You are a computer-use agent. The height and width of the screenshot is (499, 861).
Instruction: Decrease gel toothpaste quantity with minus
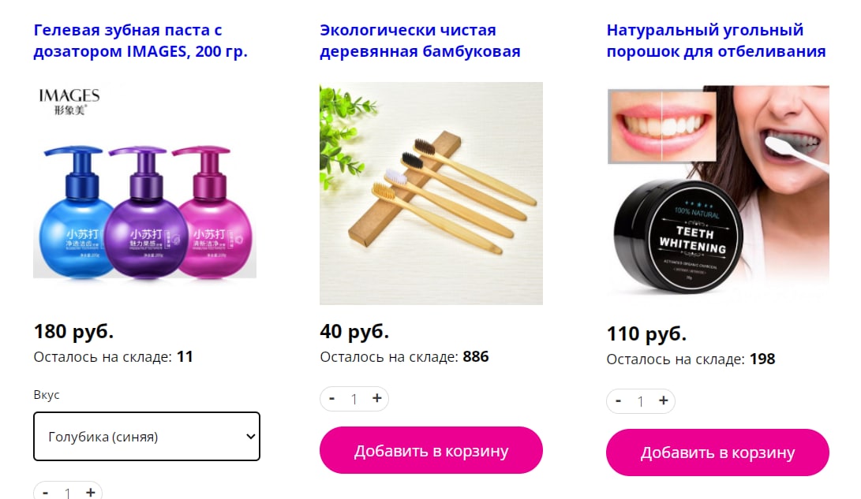(46, 493)
